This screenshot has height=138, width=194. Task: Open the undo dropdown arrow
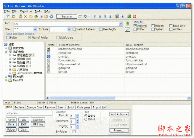pyautogui.click(x=89, y=16)
